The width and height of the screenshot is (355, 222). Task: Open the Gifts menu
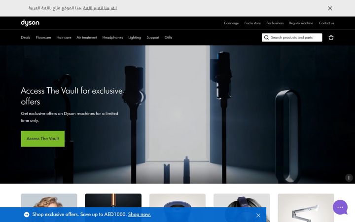(168, 37)
